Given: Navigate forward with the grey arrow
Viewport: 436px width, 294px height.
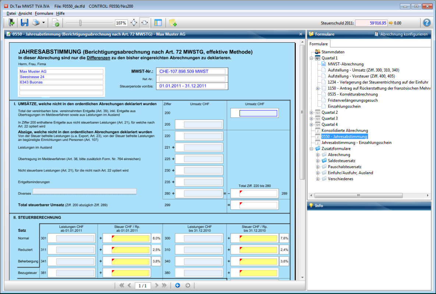Looking at the screenshot, I should [x=188, y=286].
